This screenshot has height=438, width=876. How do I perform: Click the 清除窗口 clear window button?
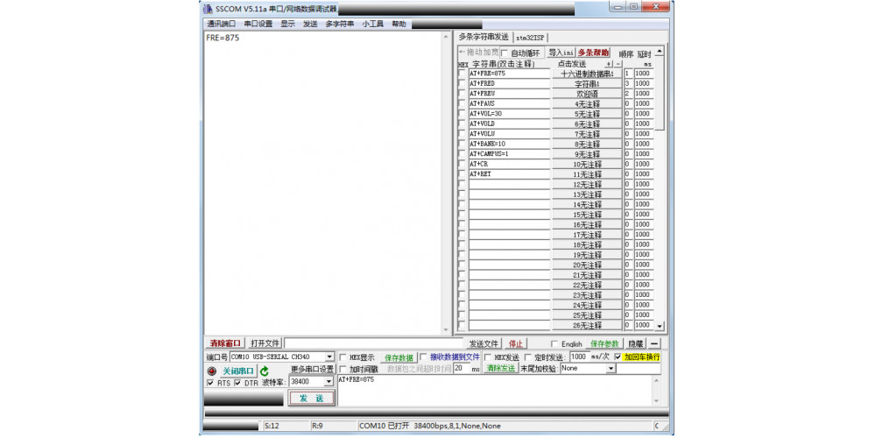225,343
